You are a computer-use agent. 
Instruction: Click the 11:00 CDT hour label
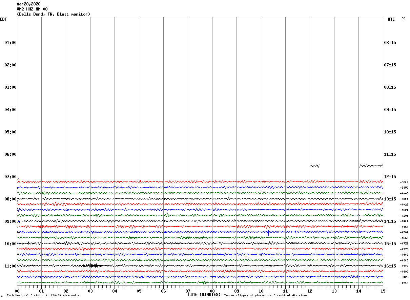11,266
